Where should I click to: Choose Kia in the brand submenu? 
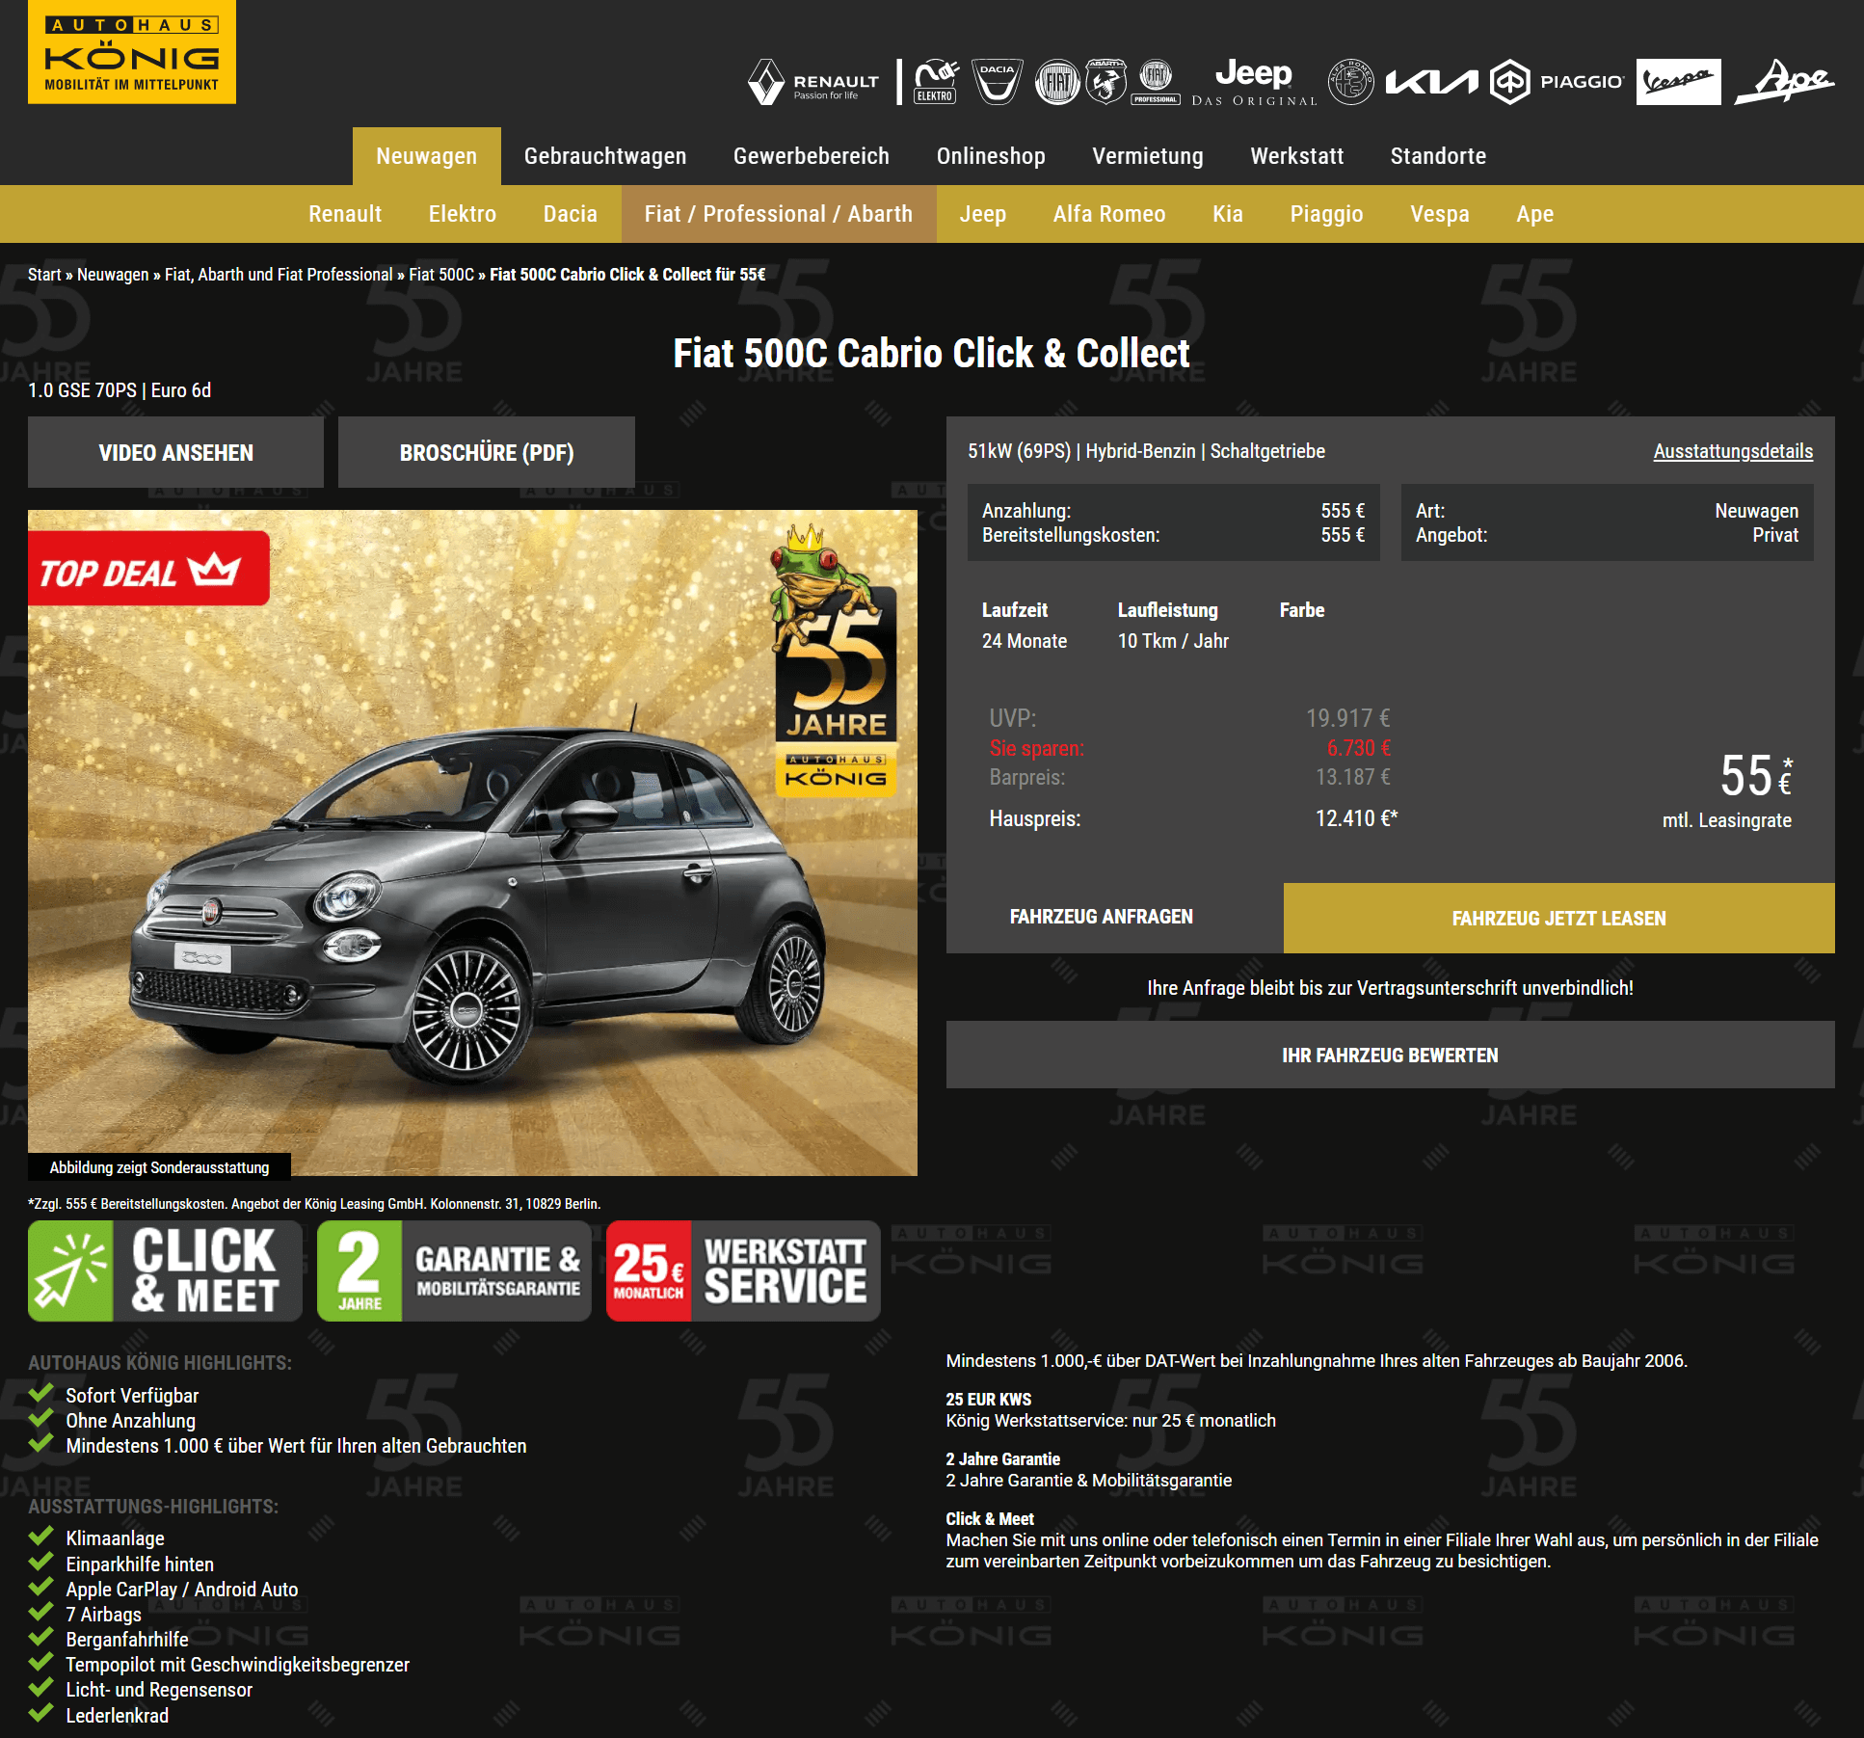[x=1228, y=214]
